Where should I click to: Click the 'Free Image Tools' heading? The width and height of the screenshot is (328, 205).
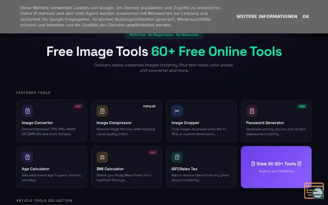pyautogui.click(x=97, y=52)
